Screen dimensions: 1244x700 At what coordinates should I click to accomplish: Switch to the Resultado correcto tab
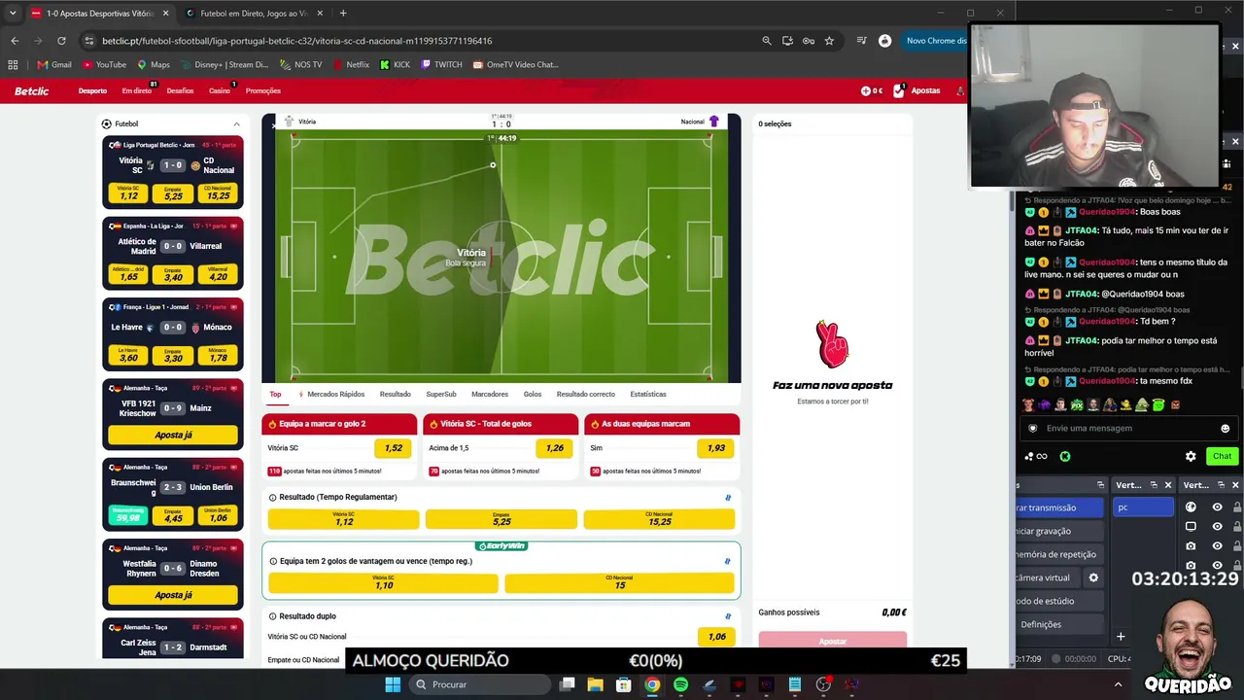coord(586,394)
